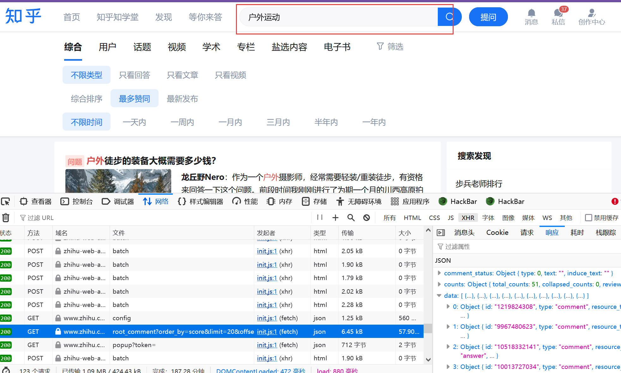Clear network log with trash icon

6,217
